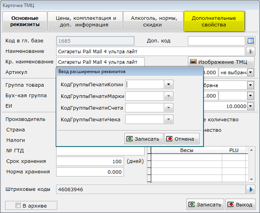Viewport: 260px width, 213px height.
Task: Click the Кр. наименование text field
Action: click(x=100, y=62)
